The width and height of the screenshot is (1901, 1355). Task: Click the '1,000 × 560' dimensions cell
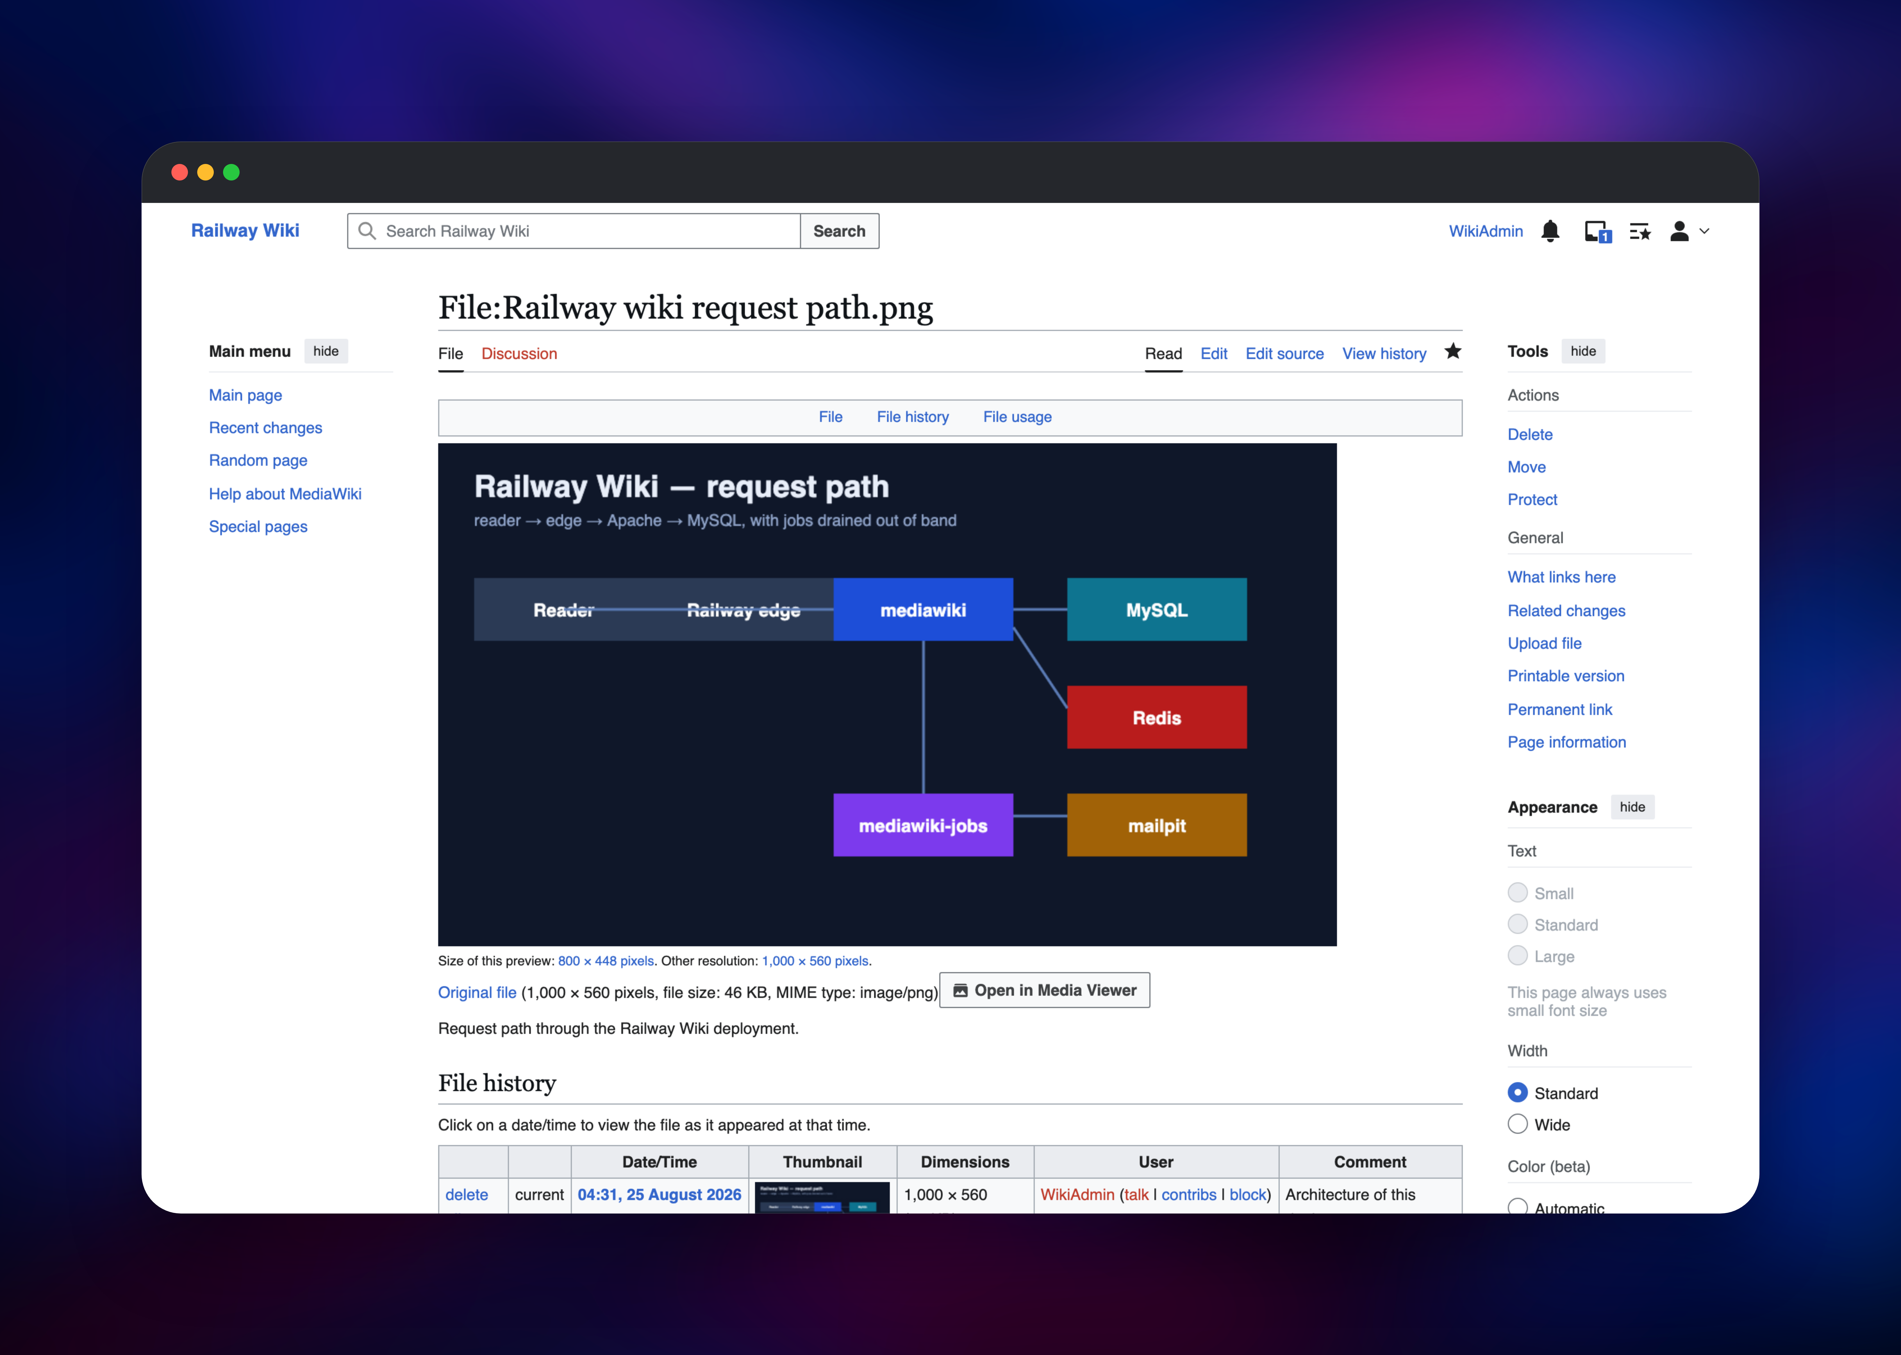(x=965, y=1196)
